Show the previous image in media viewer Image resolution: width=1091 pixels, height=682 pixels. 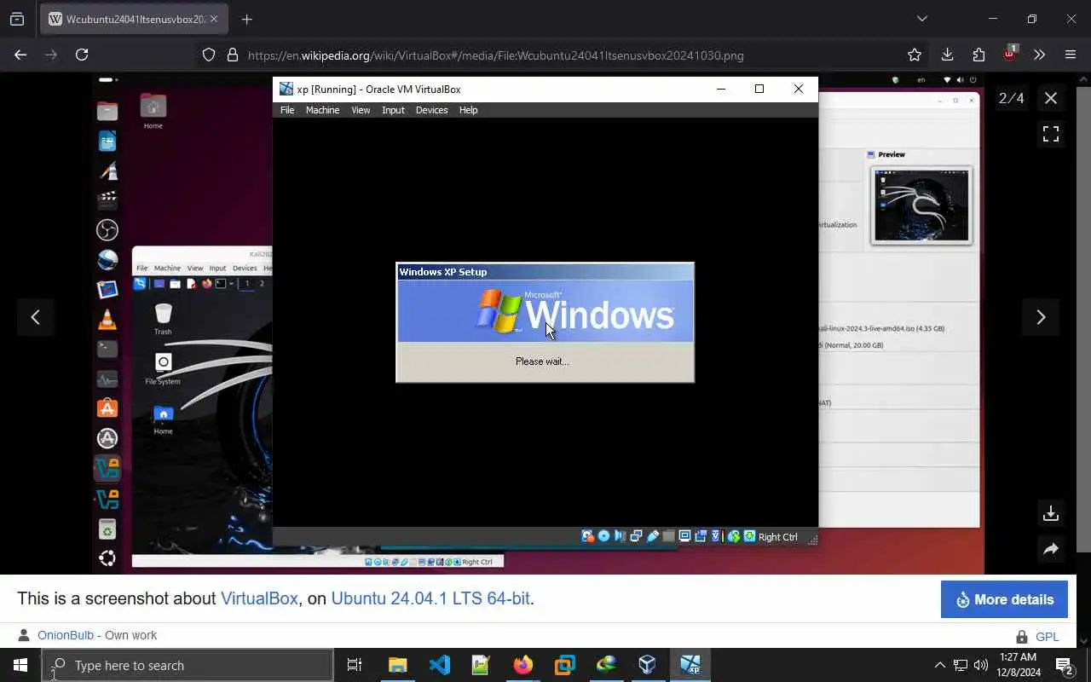pos(35,317)
